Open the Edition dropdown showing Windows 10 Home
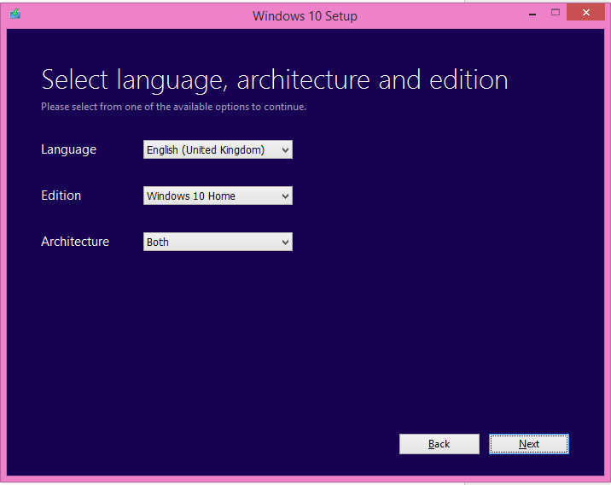This screenshot has width=611, height=485. [218, 196]
